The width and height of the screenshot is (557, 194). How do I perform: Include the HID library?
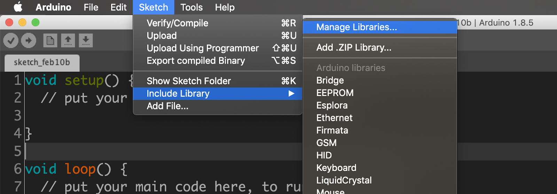(379, 155)
